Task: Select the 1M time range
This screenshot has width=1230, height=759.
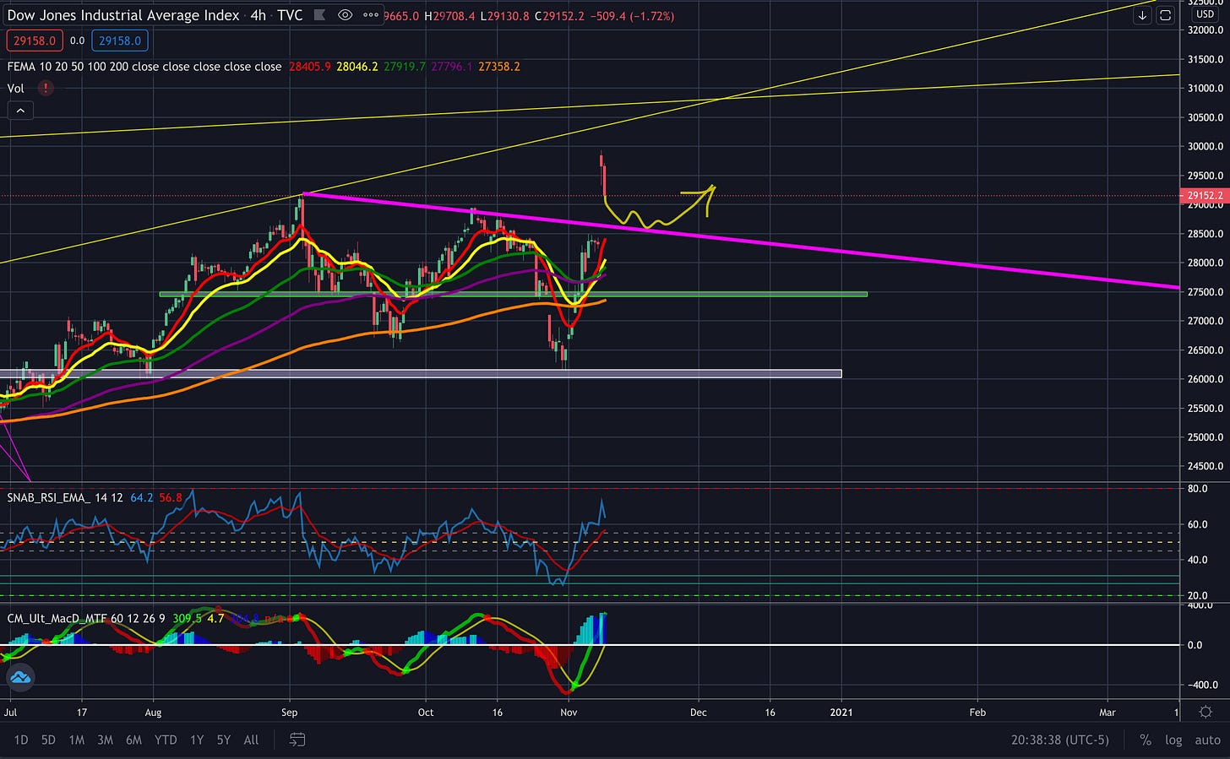Action: [x=76, y=740]
